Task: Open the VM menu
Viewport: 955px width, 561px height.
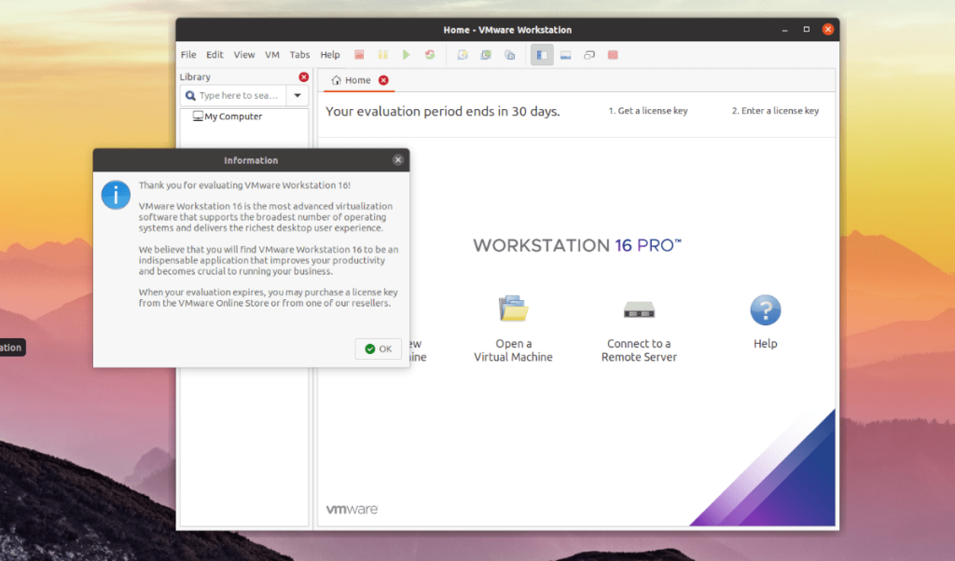Action: (x=271, y=54)
